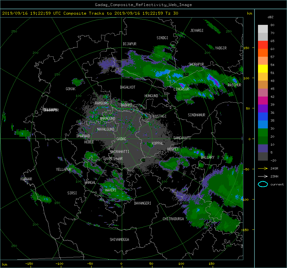Click the JEVARGI city label

(x=197, y=31)
